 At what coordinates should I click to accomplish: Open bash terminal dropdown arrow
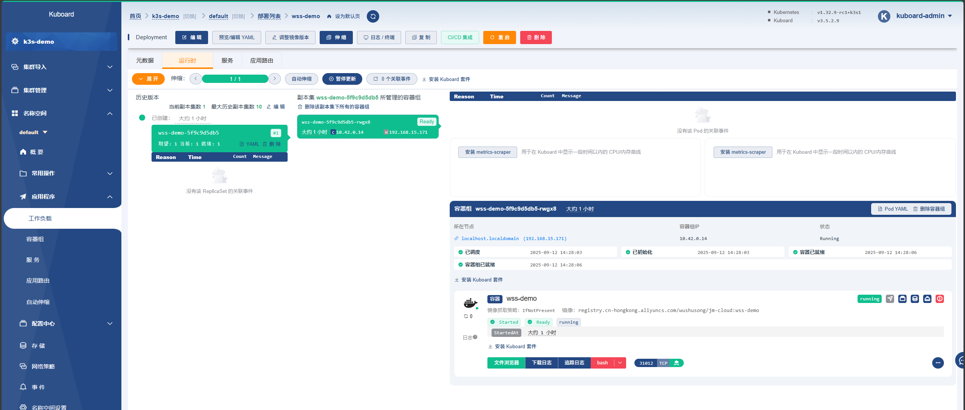pos(620,363)
